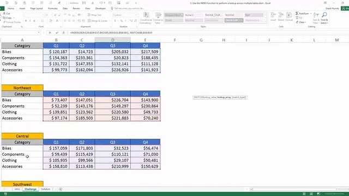Decrease font size with smaller A icon

pyautogui.click(x=59, y=15)
